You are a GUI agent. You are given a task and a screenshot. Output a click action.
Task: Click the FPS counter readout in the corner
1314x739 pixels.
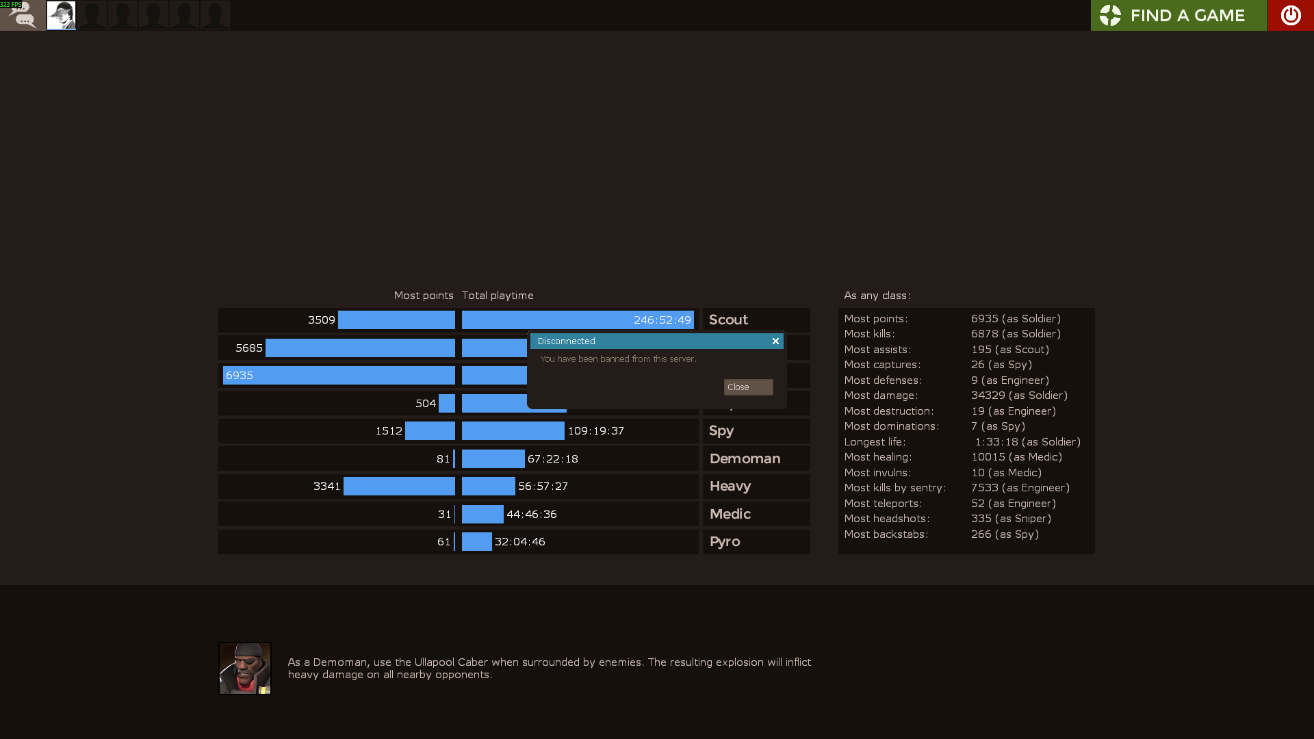click(x=11, y=5)
